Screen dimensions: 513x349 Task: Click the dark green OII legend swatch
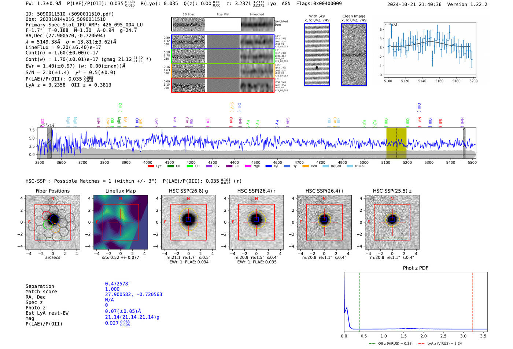[x=170, y=166]
